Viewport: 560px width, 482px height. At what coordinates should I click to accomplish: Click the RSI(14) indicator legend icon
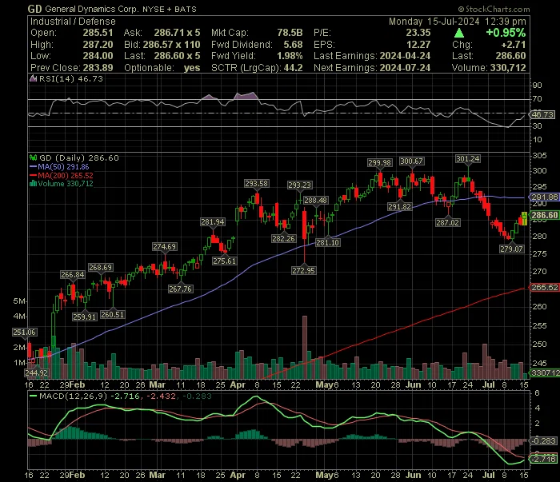[x=34, y=78]
